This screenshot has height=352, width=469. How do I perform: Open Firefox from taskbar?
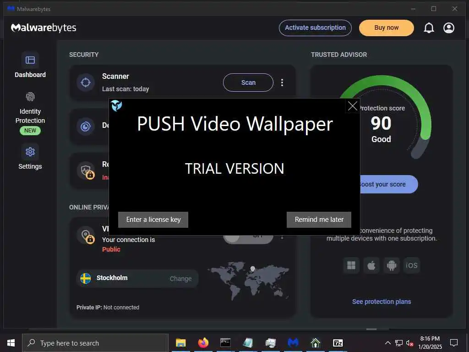click(203, 343)
